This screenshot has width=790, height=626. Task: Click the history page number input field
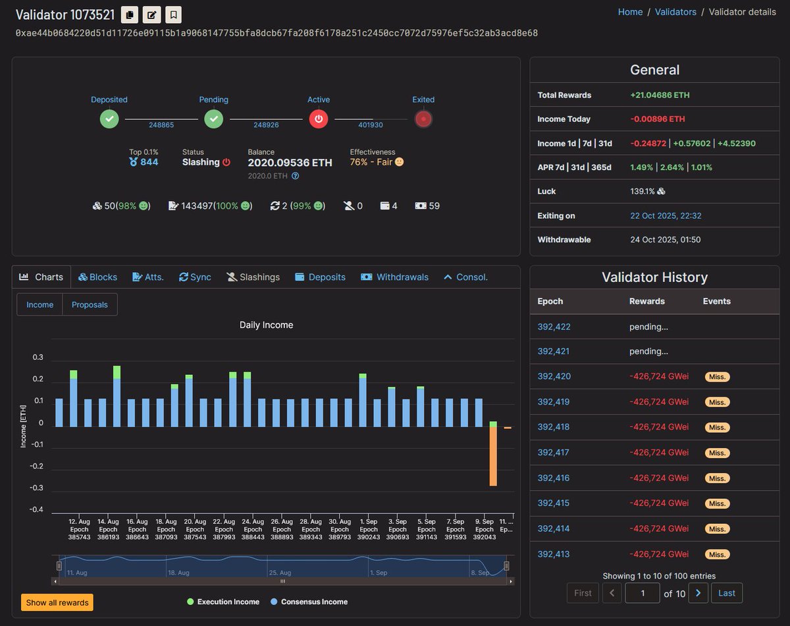point(642,593)
